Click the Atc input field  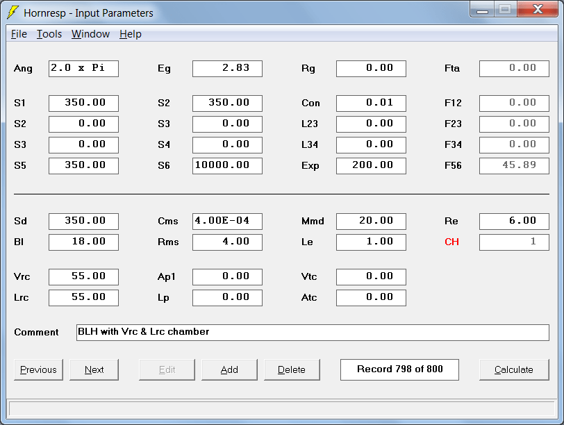371,298
